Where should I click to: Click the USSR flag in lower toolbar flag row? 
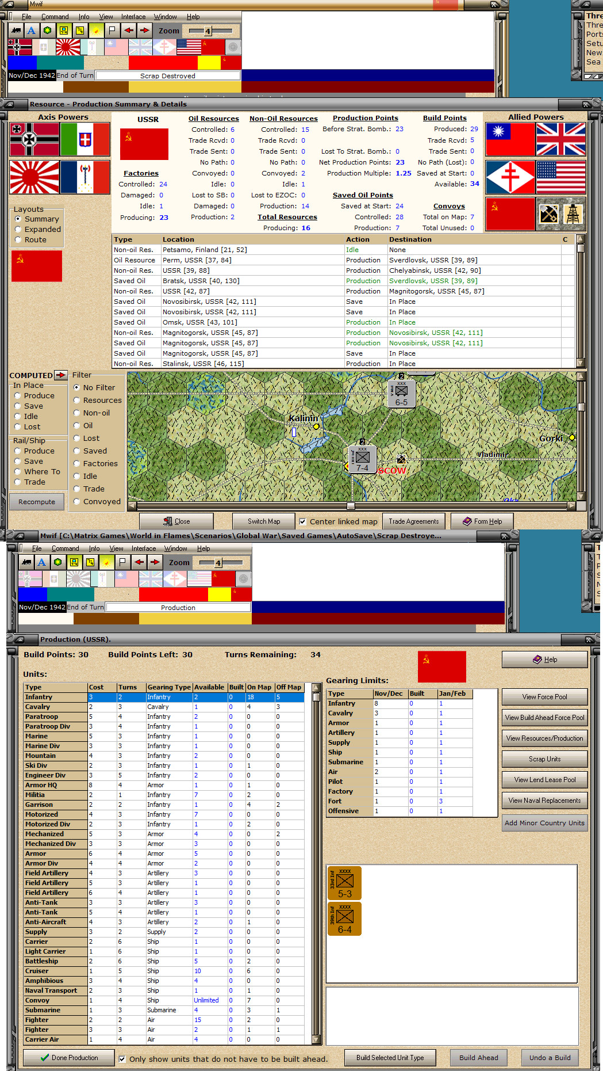(224, 578)
